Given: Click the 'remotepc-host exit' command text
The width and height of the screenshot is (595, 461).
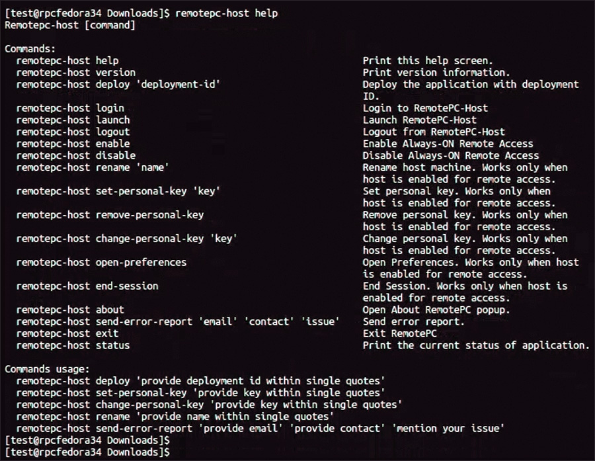Looking at the screenshot, I should 67,333.
